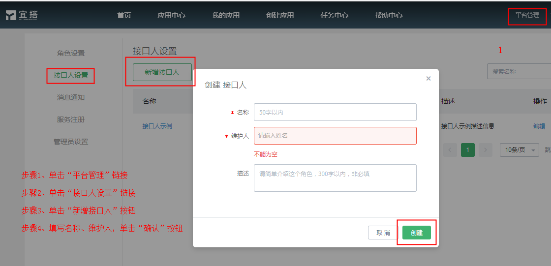Screen dimensions: 551x266
Task: Open 首页 in the top navigation
Action: coord(124,15)
